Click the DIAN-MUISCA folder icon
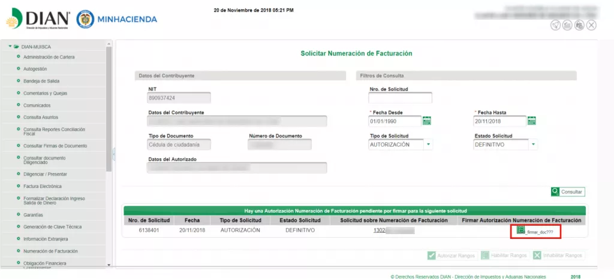This screenshot has width=614, height=279. click(x=16, y=47)
